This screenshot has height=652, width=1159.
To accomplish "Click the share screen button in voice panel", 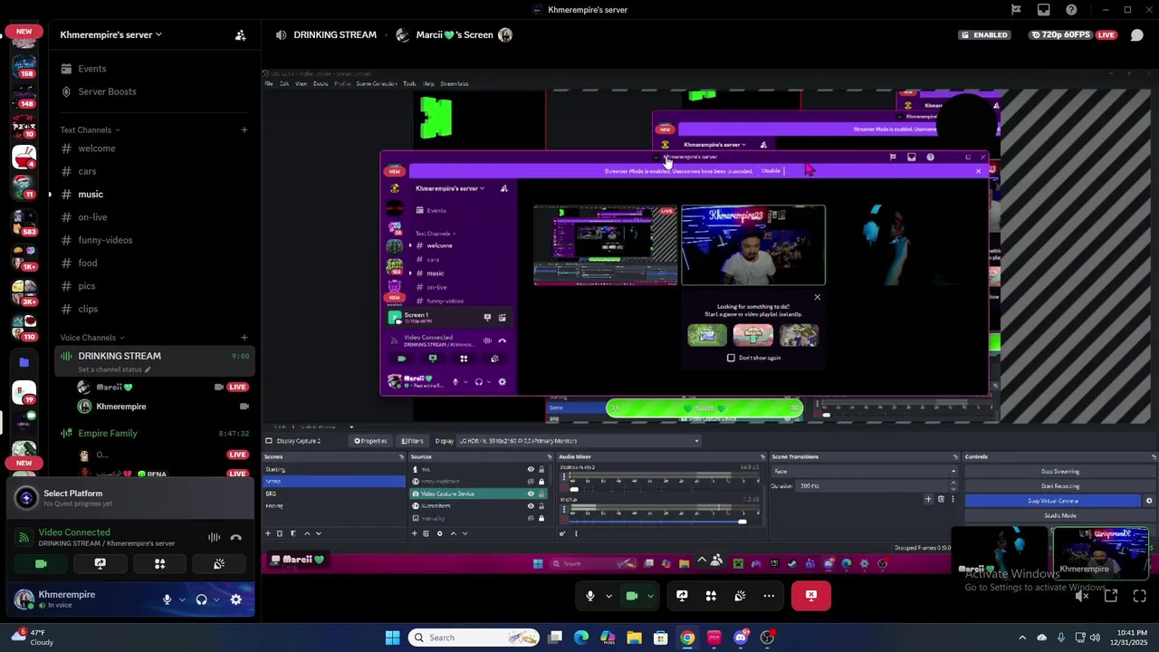I will click(x=101, y=563).
